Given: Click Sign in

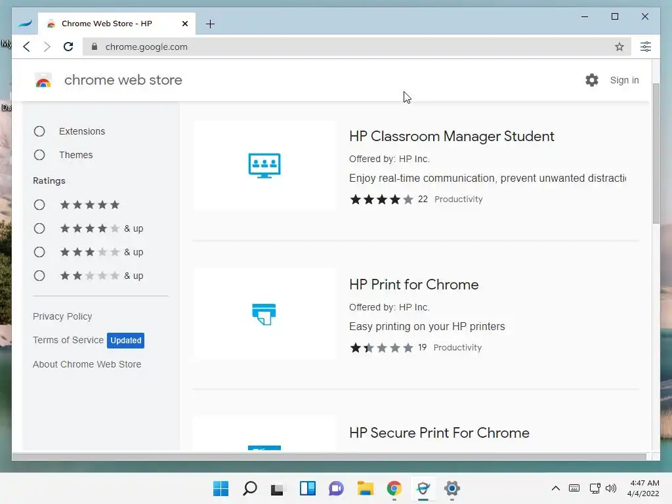Looking at the screenshot, I should point(625,80).
